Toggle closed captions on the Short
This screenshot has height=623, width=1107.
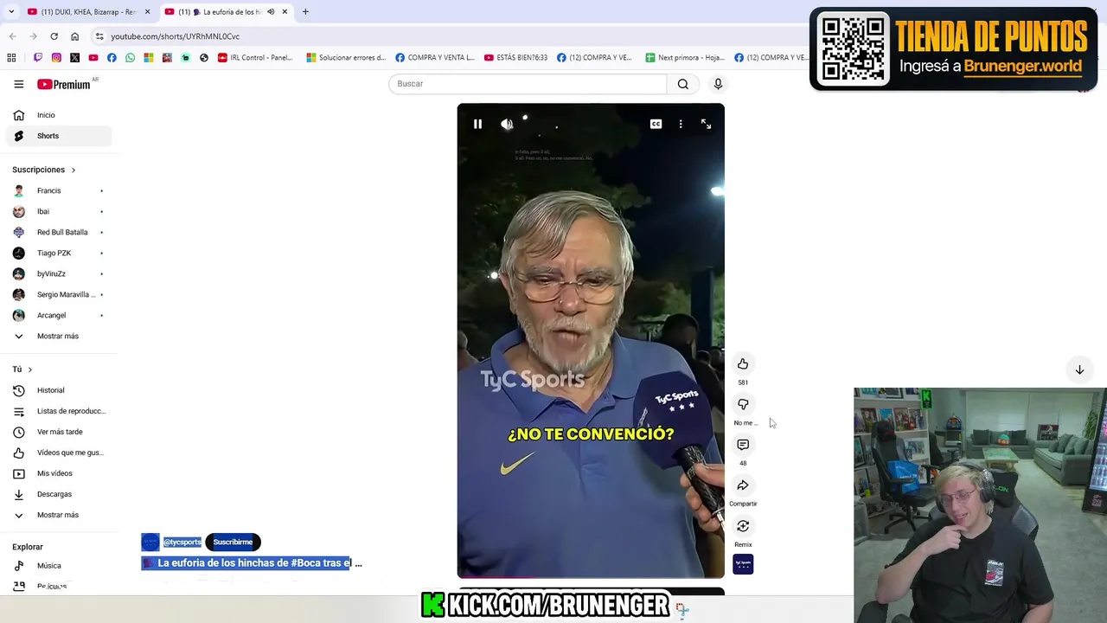tap(656, 124)
